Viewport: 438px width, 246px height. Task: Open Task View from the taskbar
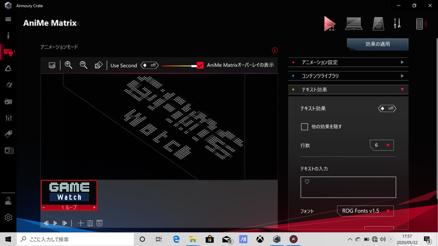click(x=159, y=239)
